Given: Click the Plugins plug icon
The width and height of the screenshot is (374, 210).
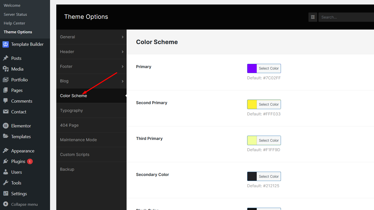Looking at the screenshot, I should [6, 161].
